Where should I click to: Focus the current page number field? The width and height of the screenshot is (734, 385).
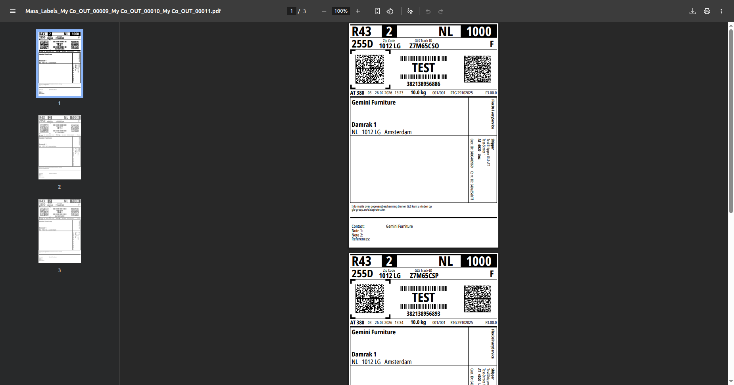[292, 11]
